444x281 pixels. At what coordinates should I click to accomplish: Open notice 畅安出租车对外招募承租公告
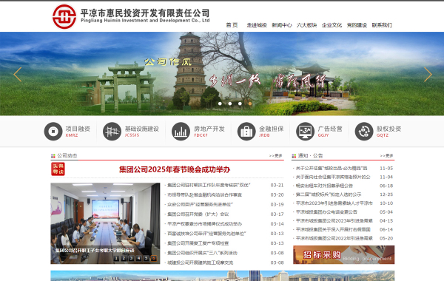click(x=324, y=186)
